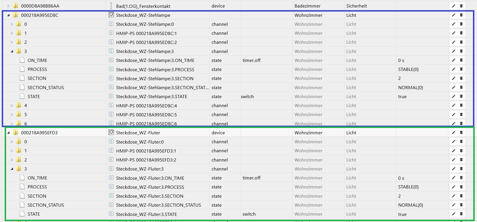Click the name HMIP-PS 000218A995EFD3:1

coord(146,151)
